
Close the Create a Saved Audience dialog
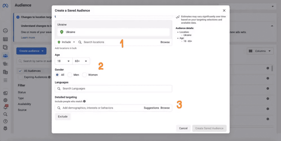[224, 11]
